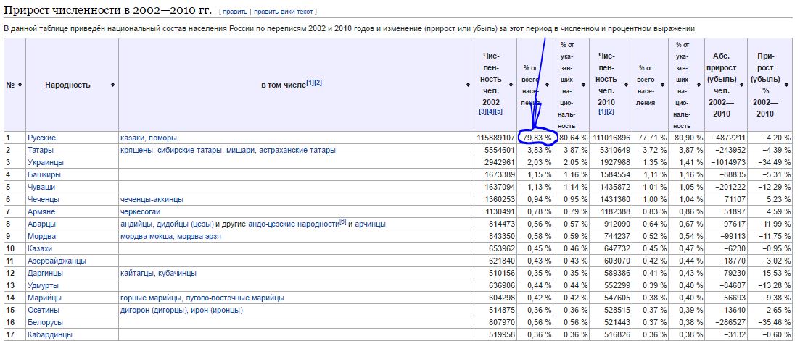Follow the 'астраханские татары' link
This screenshot has width=800, height=341.
click(297, 150)
